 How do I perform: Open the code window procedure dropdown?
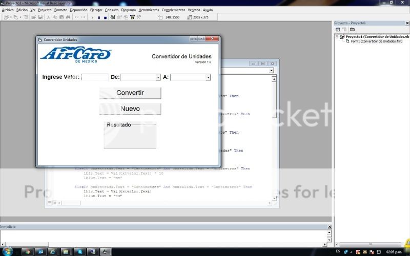click(271, 71)
